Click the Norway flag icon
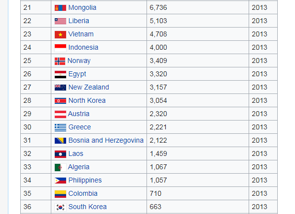Screen dimensions: 295x214 (60, 61)
